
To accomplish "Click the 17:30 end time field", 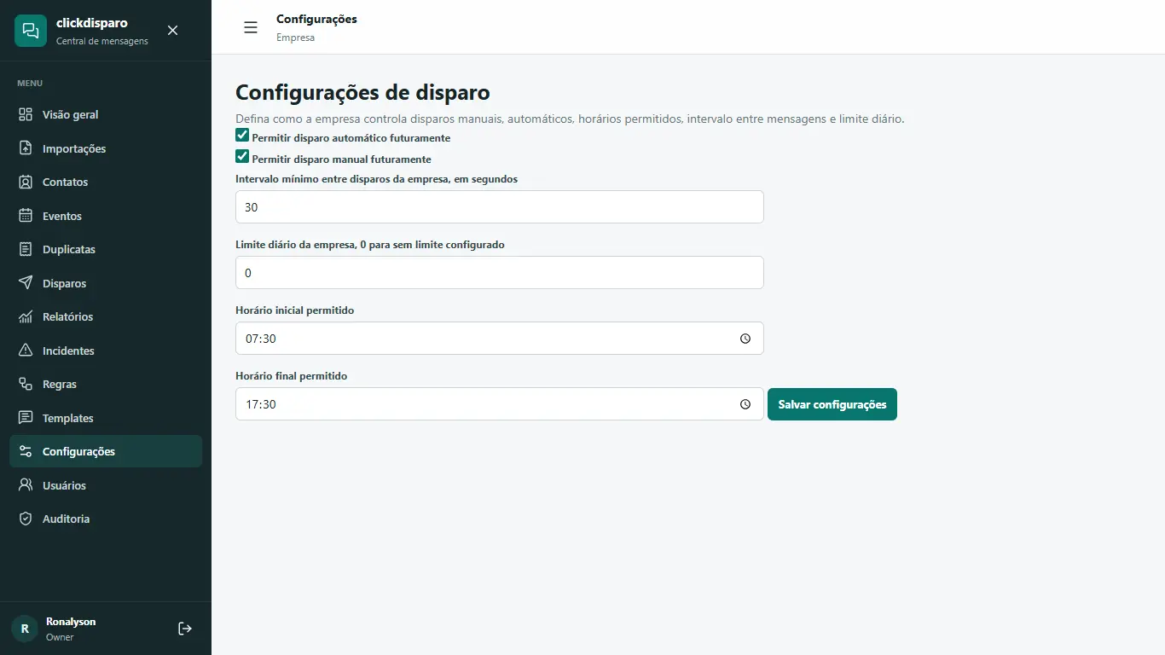I will [500, 404].
